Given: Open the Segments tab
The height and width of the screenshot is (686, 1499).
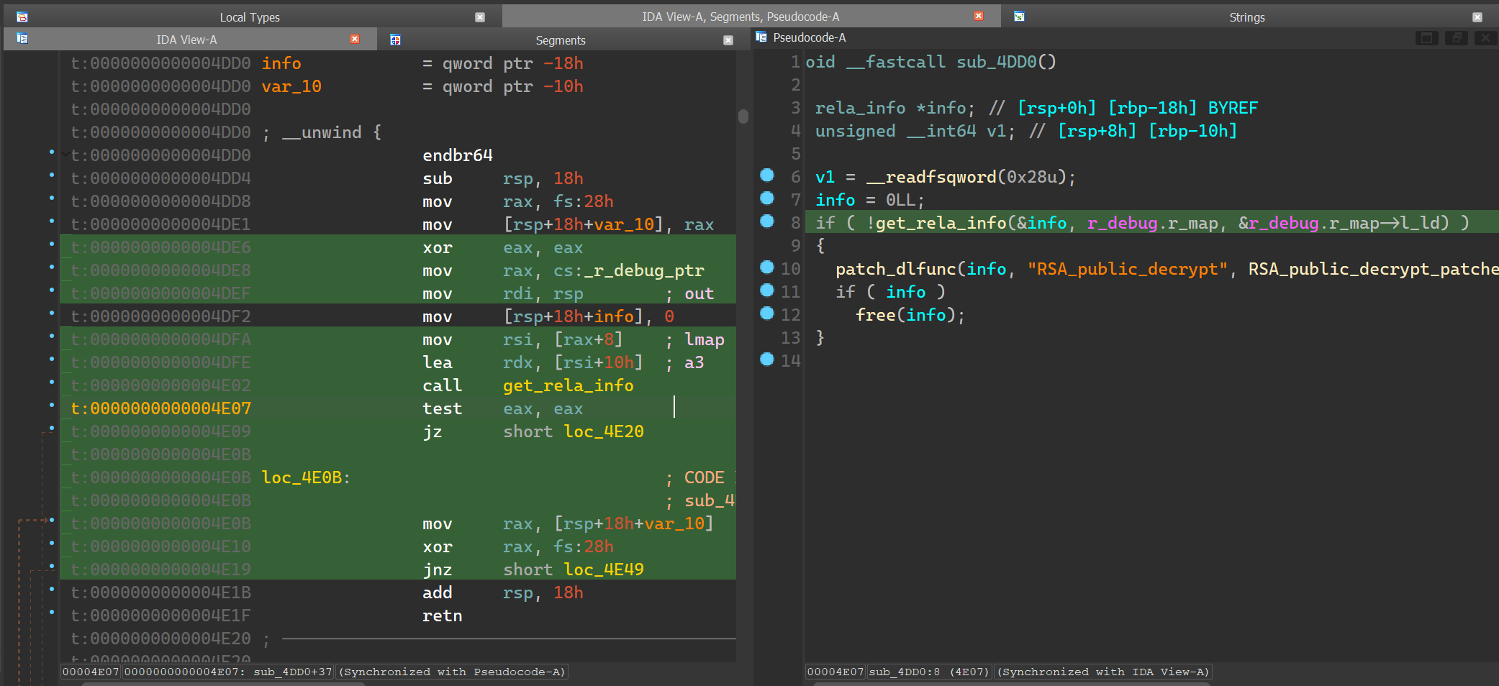Looking at the screenshot, I should click(x=560, y=40).
